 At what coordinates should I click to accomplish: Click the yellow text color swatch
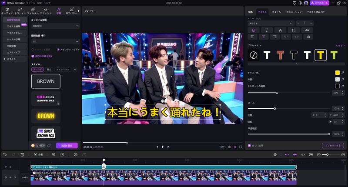(337, 73)
